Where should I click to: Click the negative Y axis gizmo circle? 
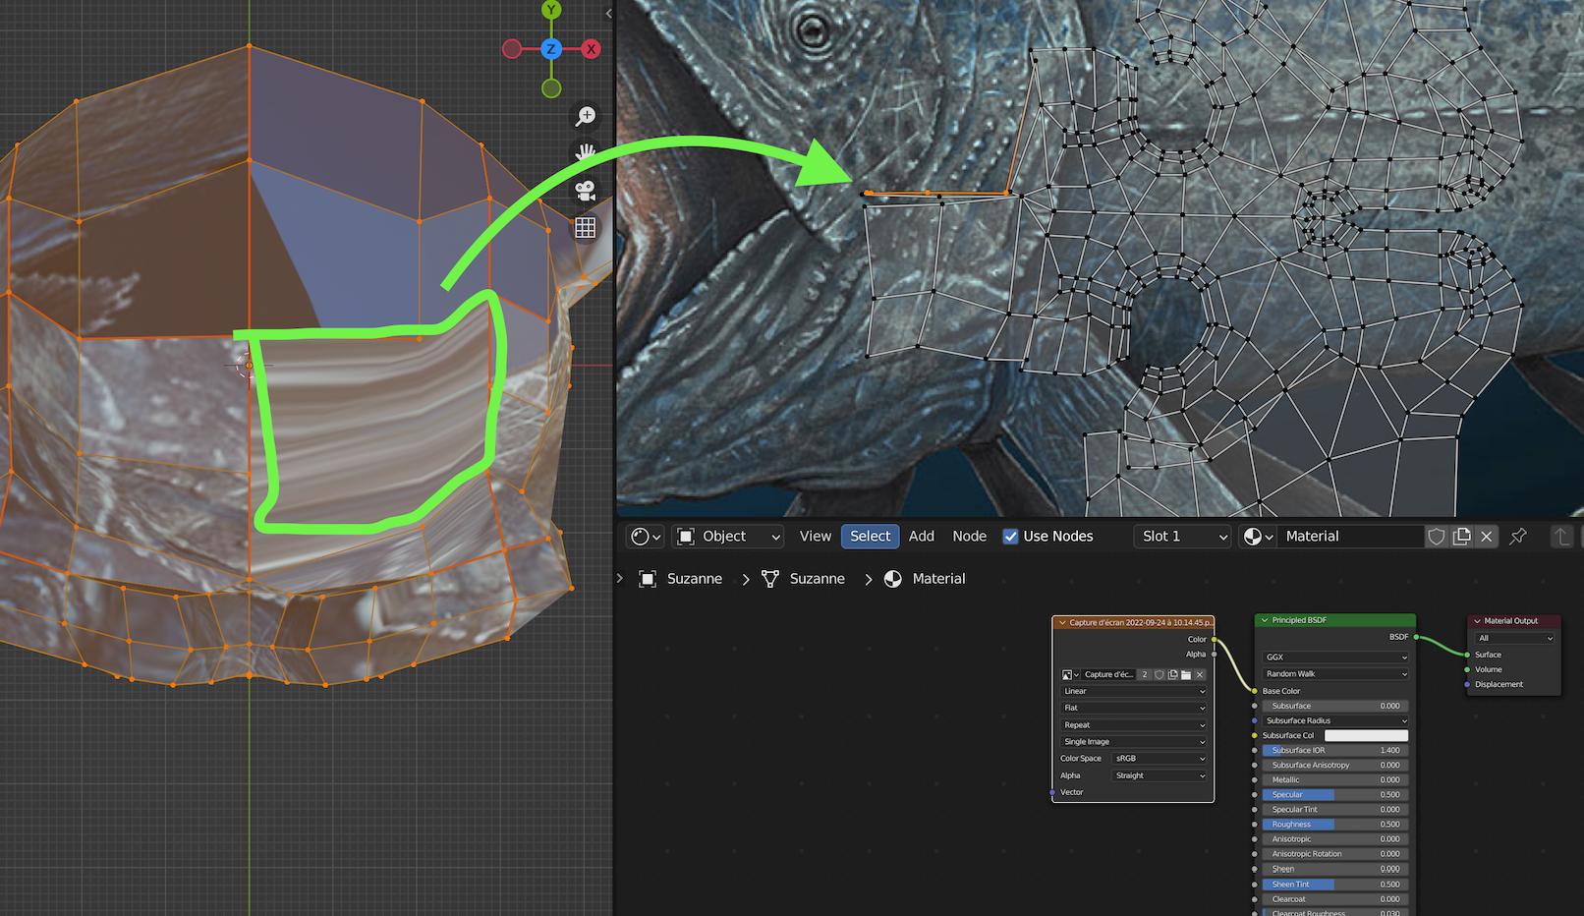[x=551, y=88]
